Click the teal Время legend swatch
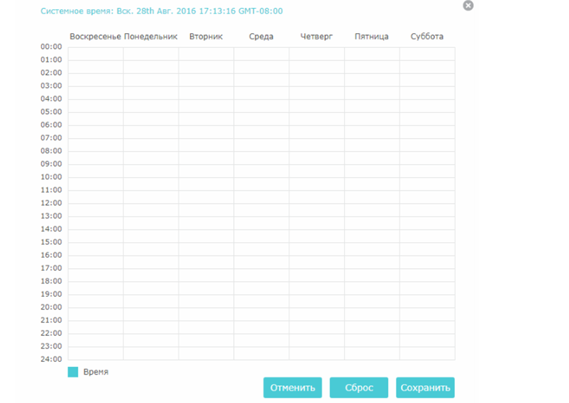569x403 pixels. (x=73, y=372)
